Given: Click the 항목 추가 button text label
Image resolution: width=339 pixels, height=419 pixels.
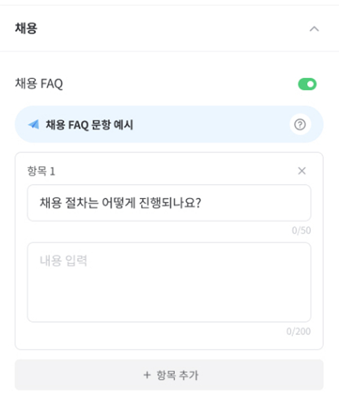Looking at the screenshot, I should click(x=178, y=375).
